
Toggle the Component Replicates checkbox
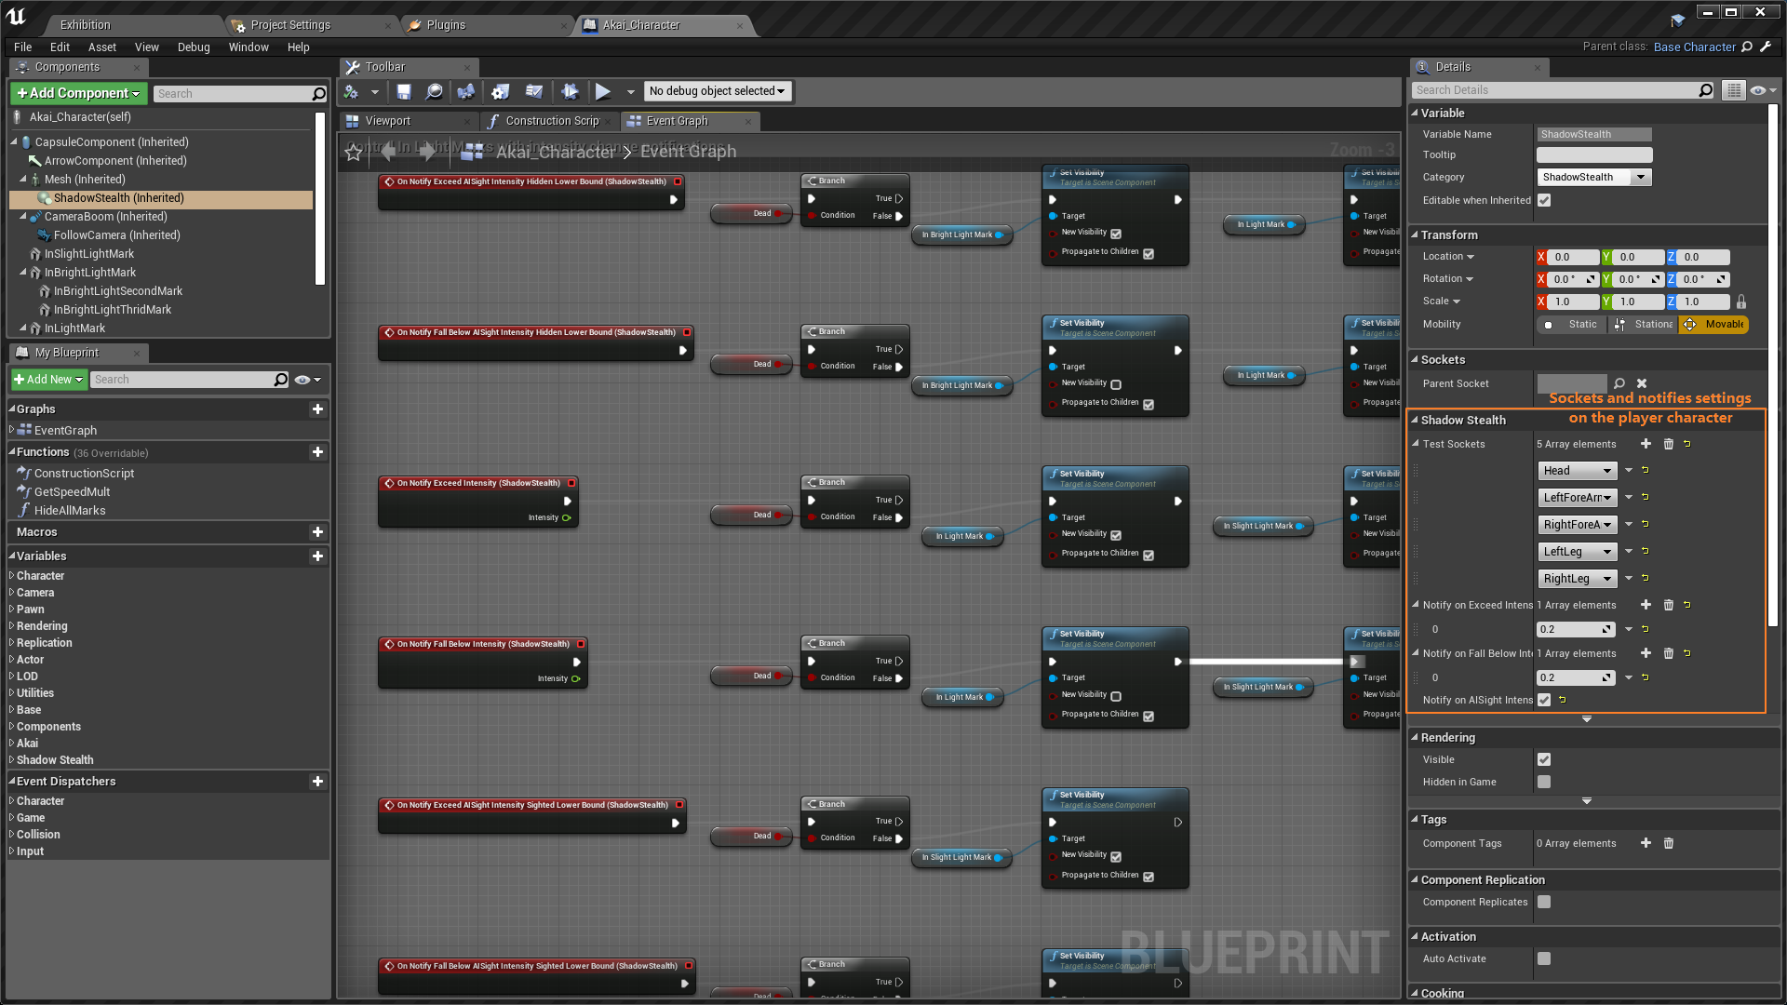[x=1544, y=902]
